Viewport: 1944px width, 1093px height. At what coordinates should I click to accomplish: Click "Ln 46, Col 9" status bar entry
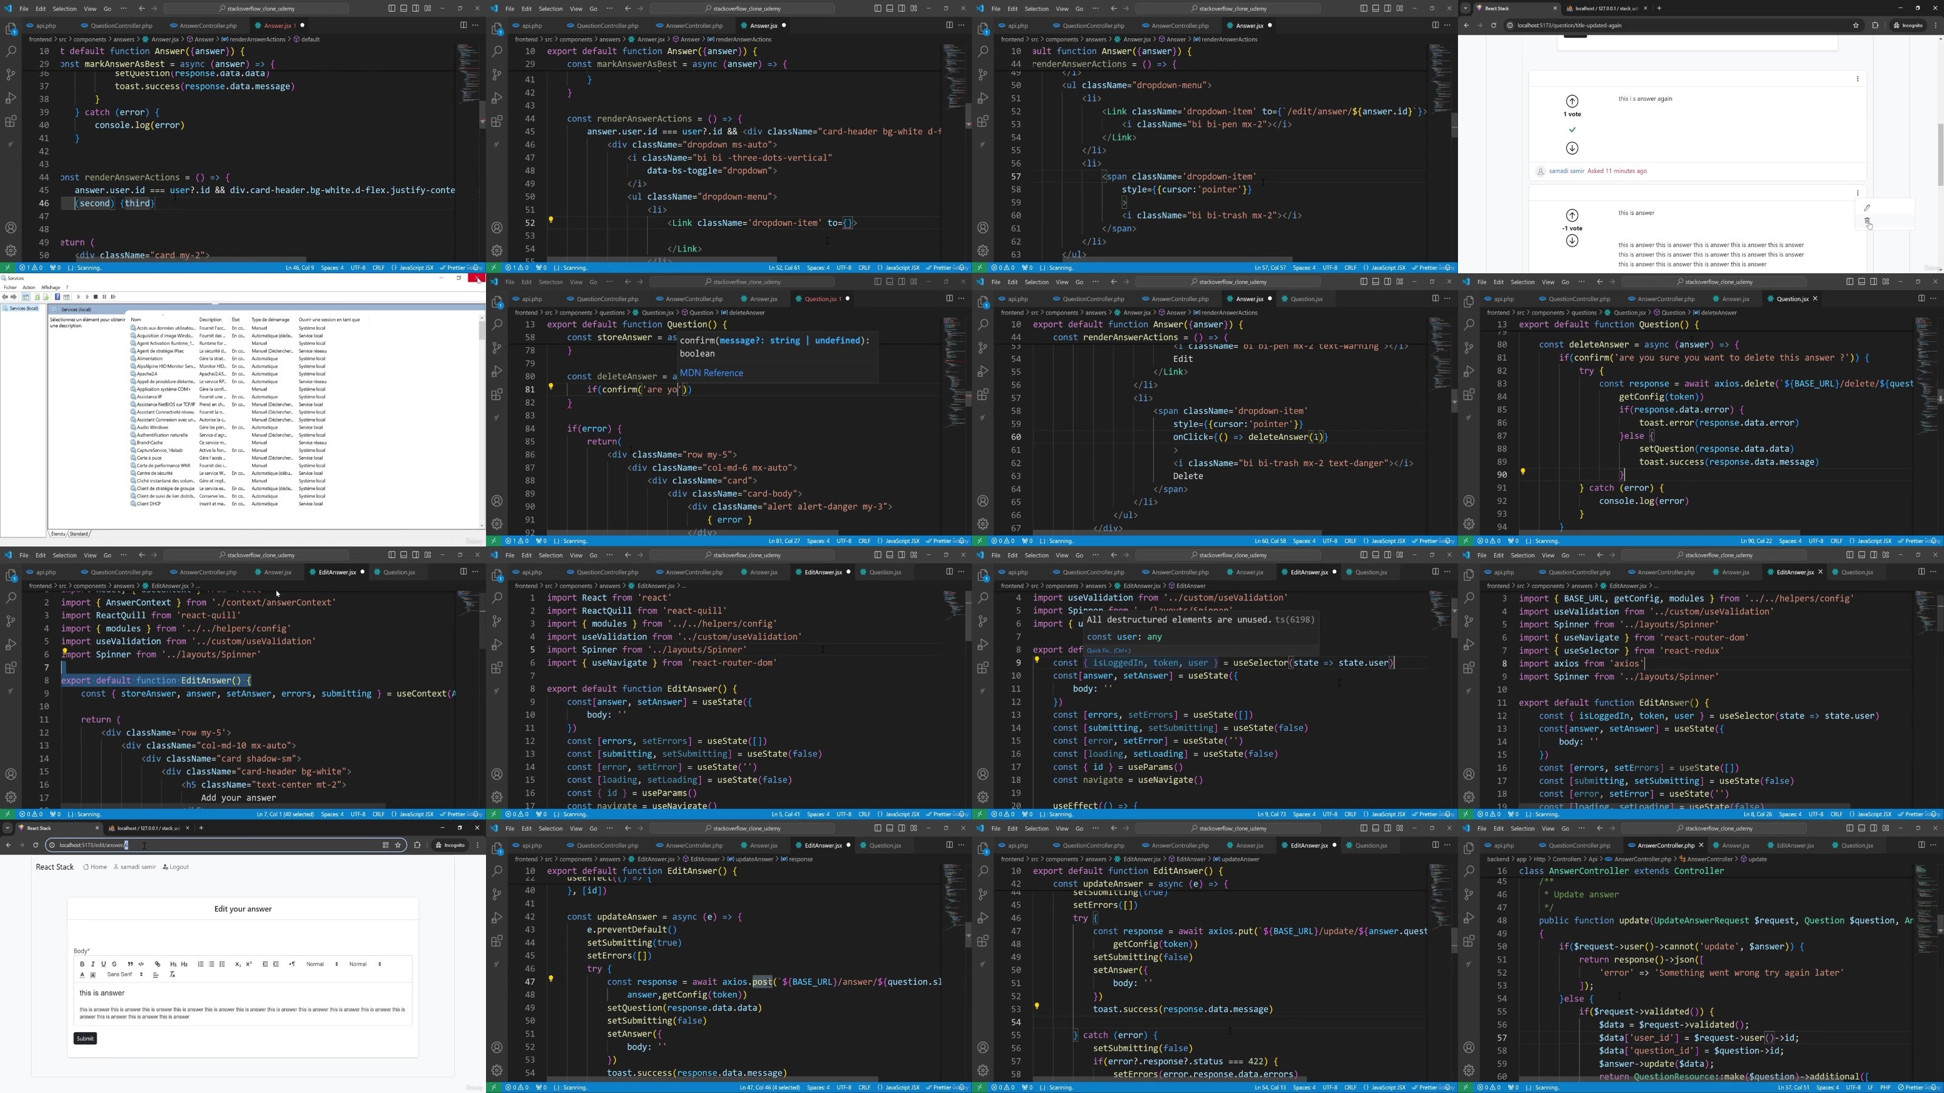299,268
